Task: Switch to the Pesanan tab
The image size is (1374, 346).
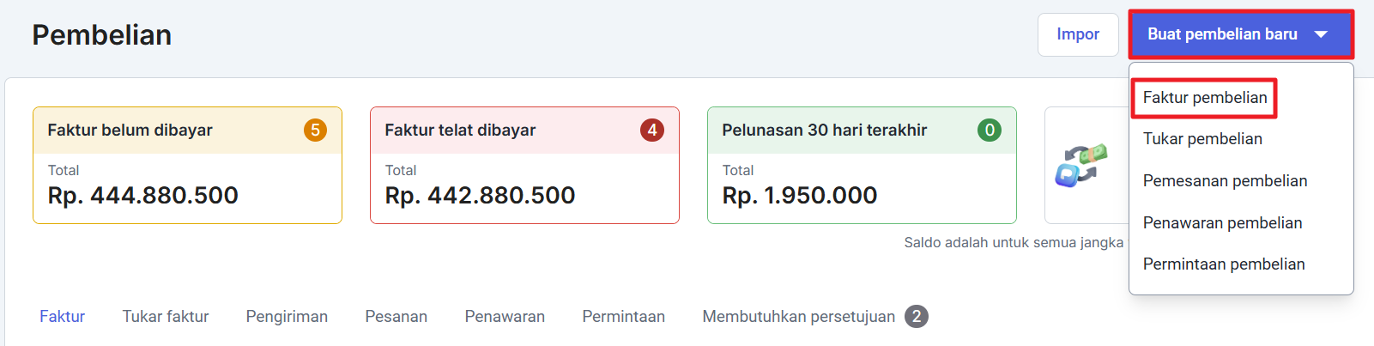Action: pos(396,317)
